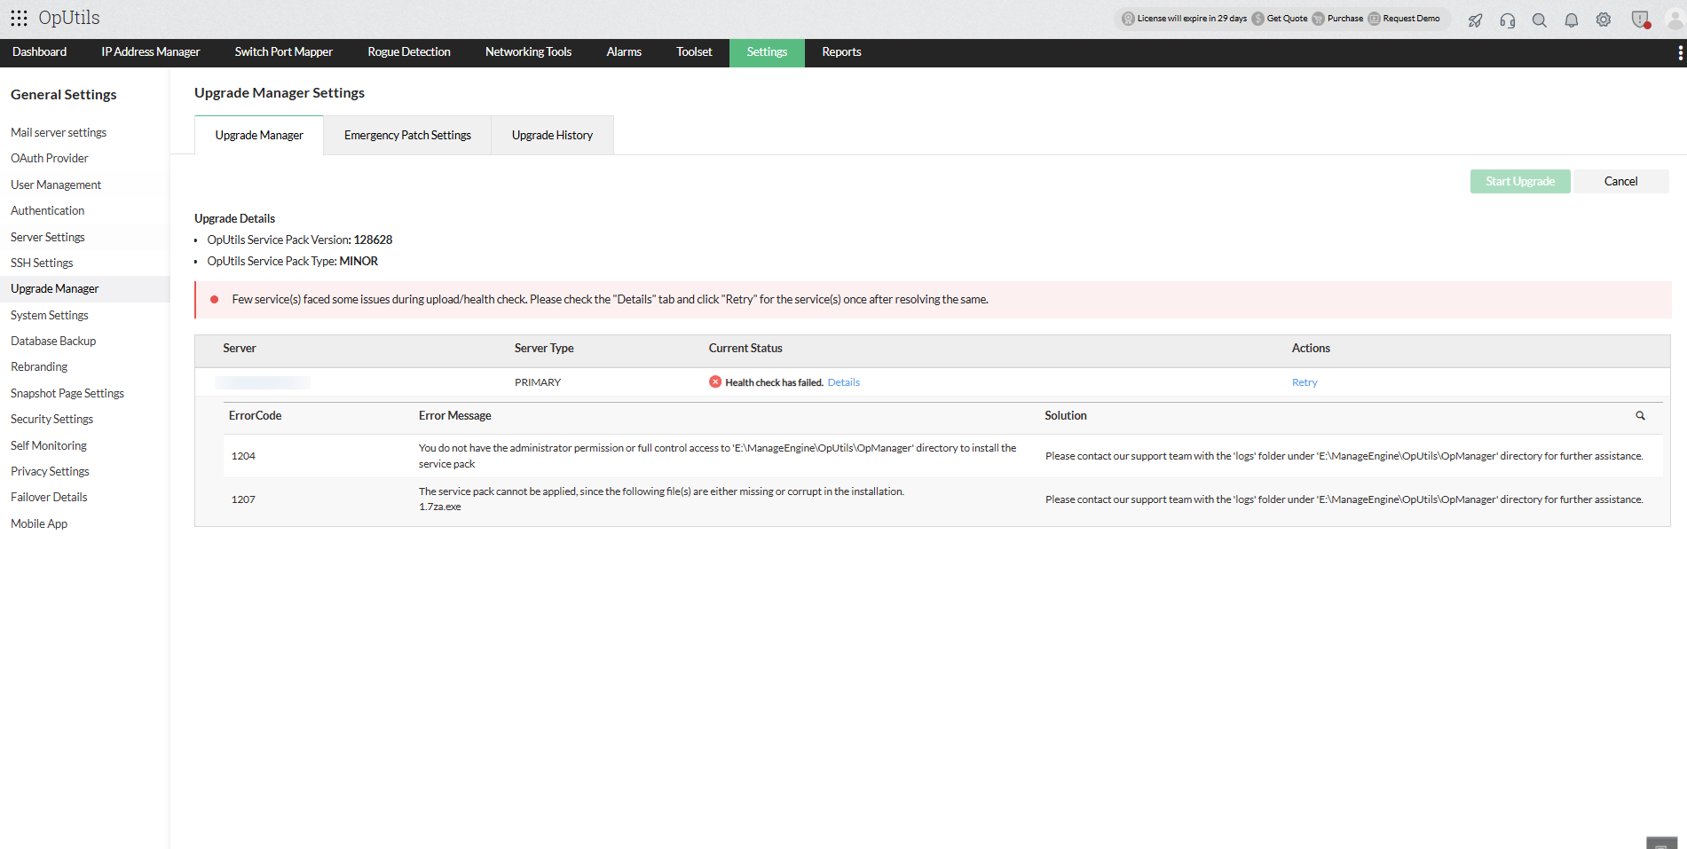Open Server Settings in sidebar
Image resolution: width=1687 pixels, height=849 pixels.
[48, 237]
